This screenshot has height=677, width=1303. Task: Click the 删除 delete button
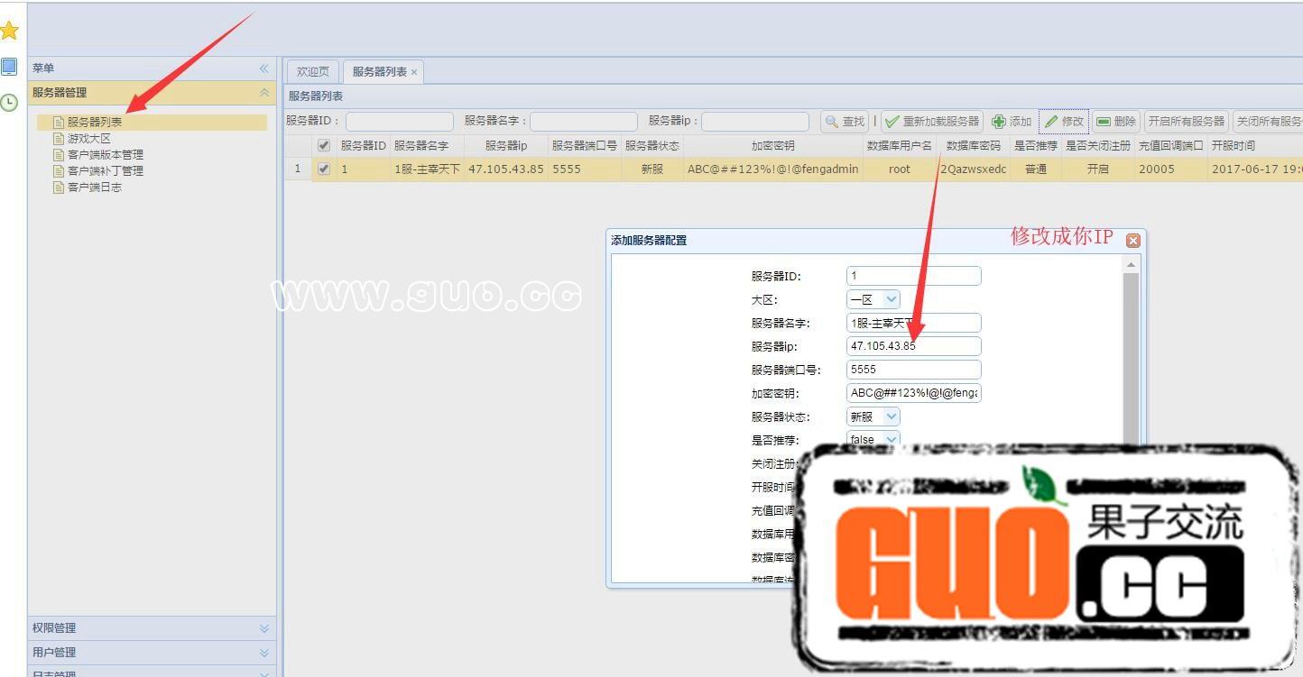(1116, 122)
